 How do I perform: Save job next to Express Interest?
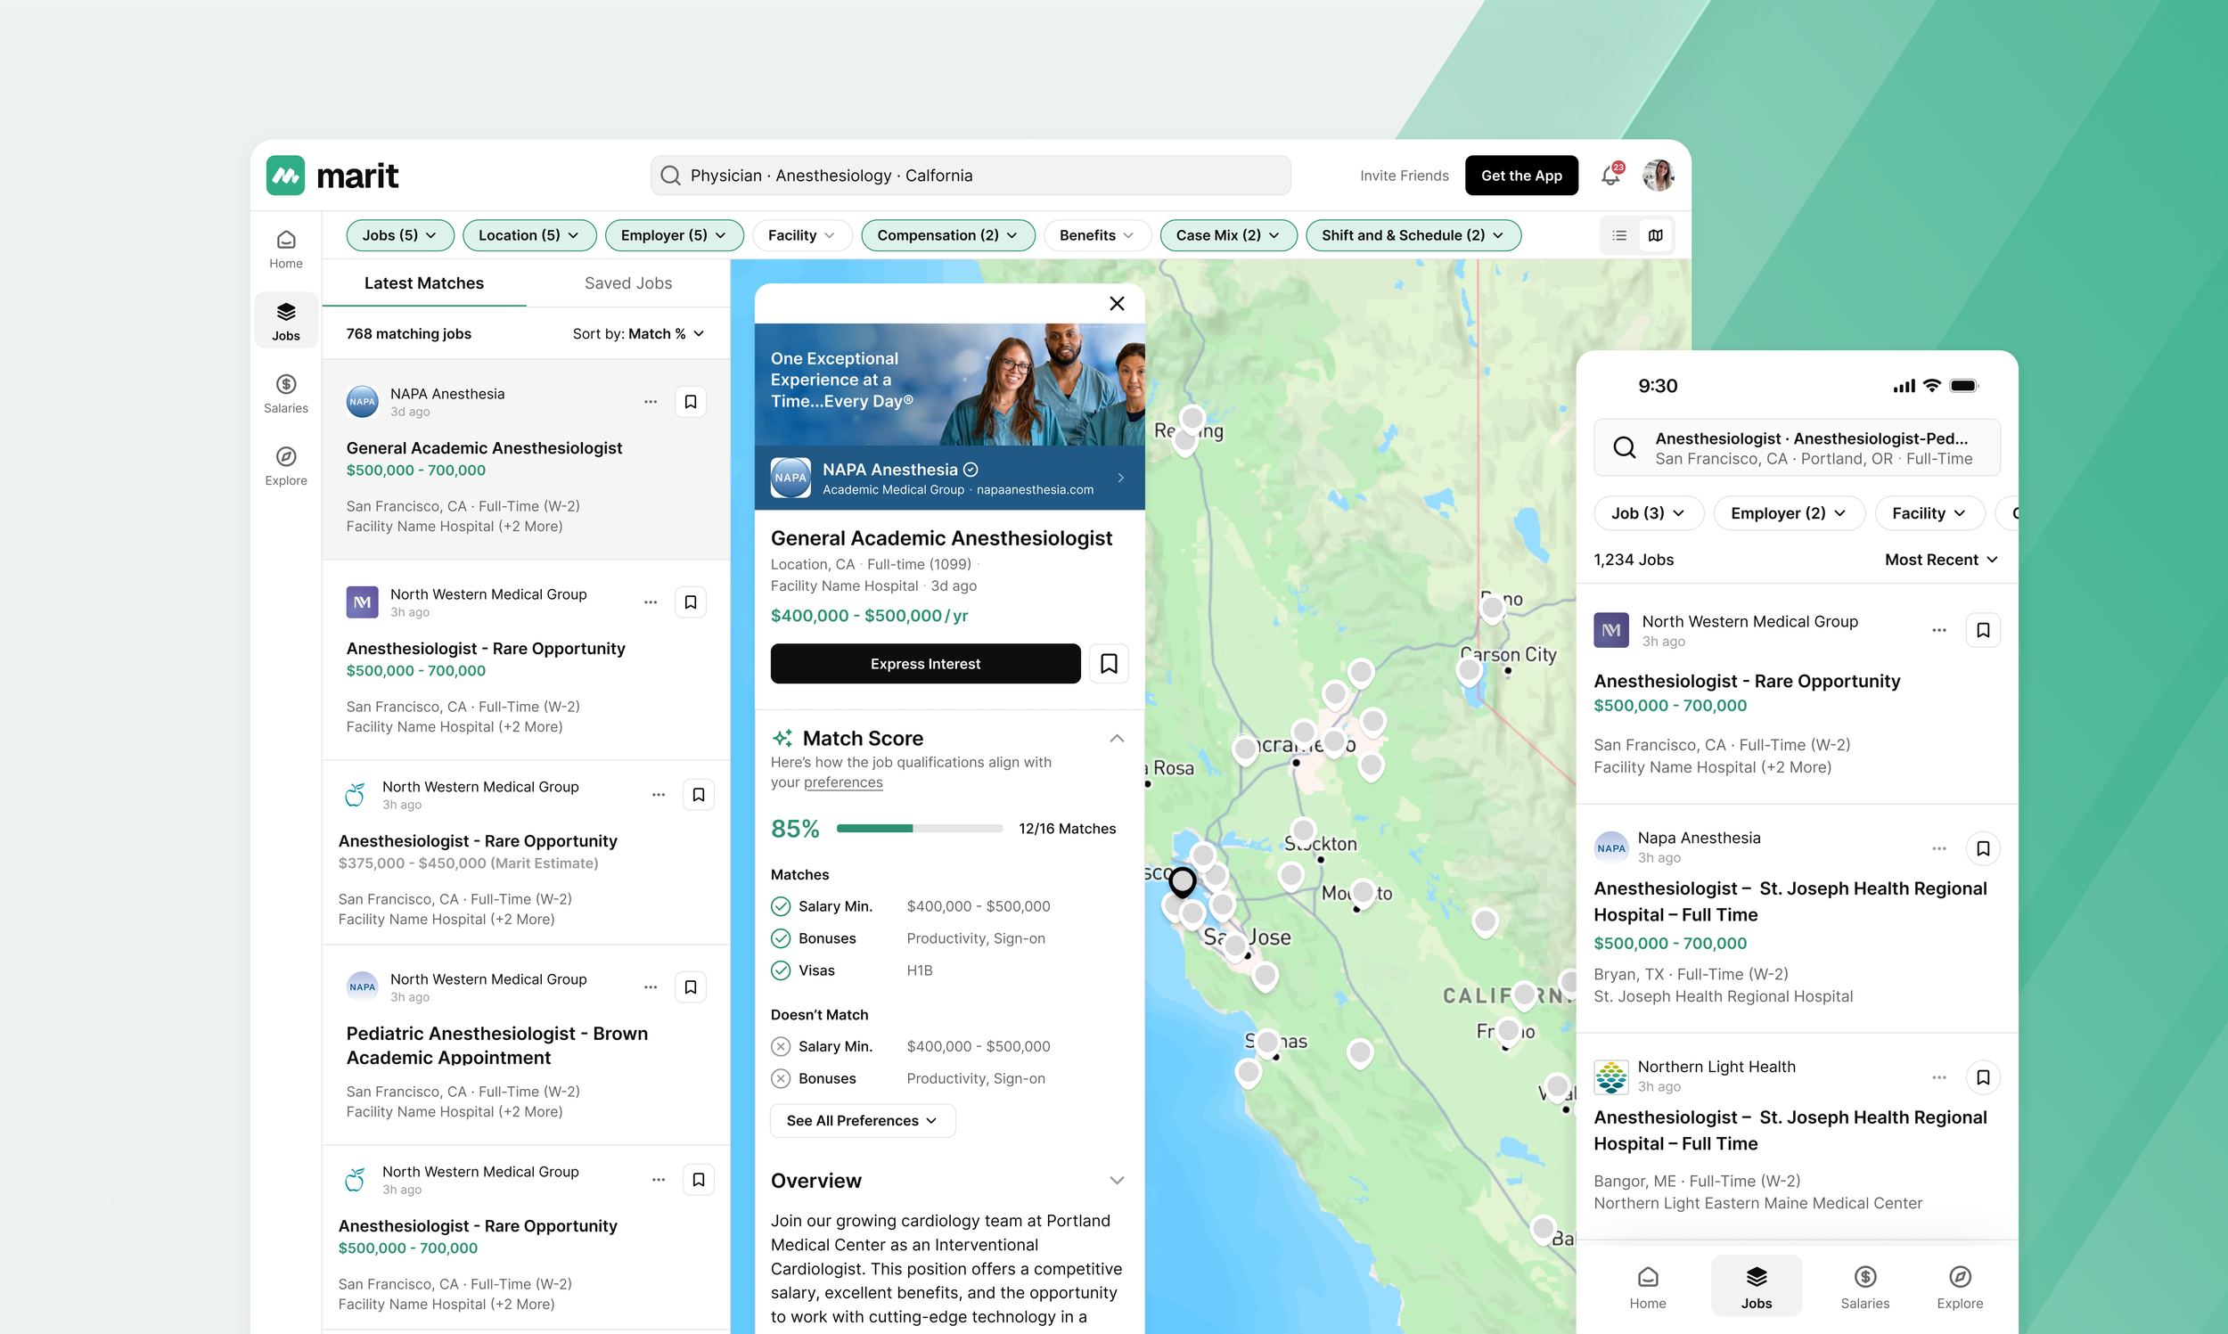click(x=1108, y=663)
